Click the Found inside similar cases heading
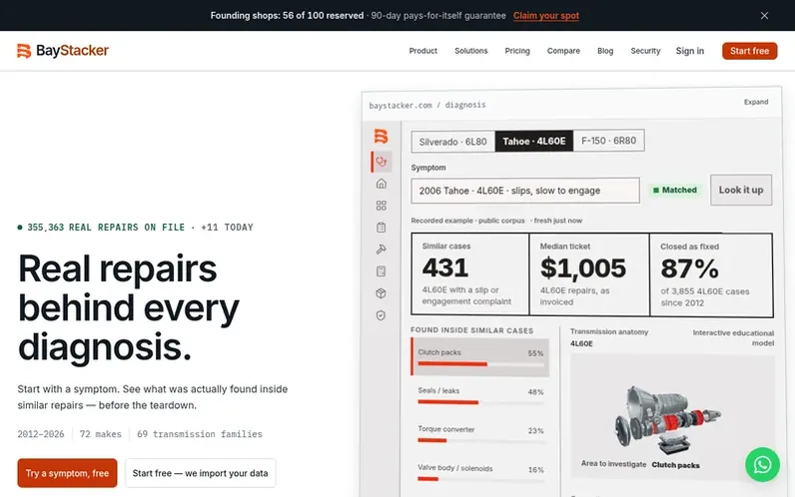Screen dimensions: 795x497 click(x=472, y=330)
